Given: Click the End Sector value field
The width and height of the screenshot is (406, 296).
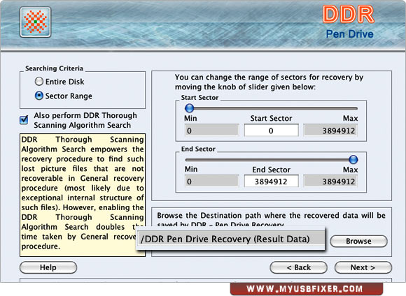Looking at the screenshot, I should pyautogui.click(x=271, y=182).
